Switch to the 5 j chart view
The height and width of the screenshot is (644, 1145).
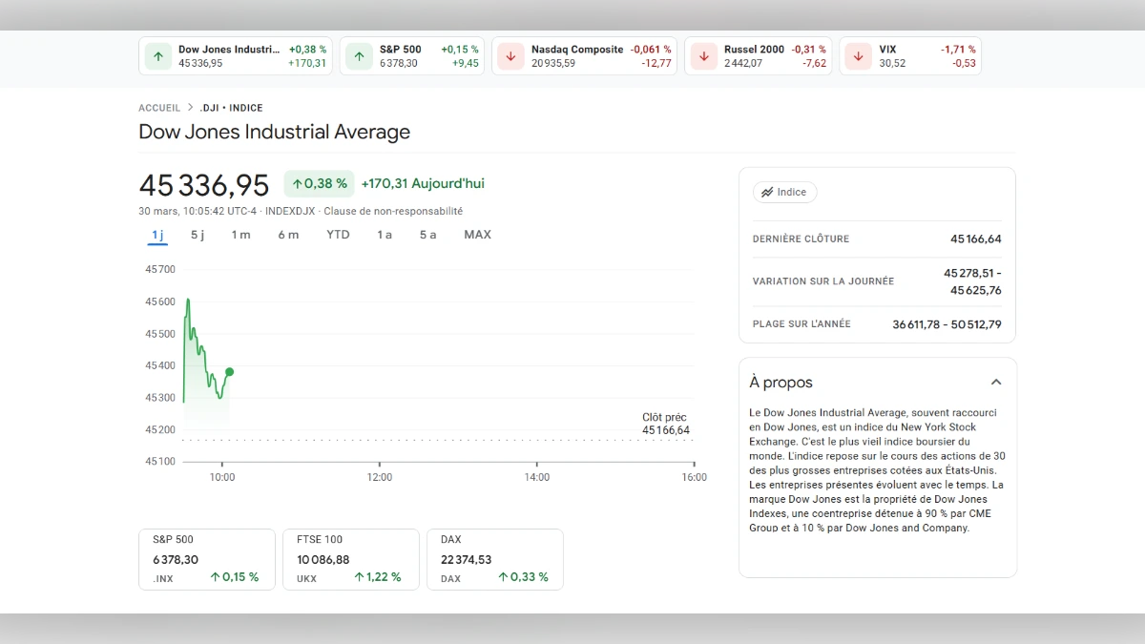[x=197, y=234]
